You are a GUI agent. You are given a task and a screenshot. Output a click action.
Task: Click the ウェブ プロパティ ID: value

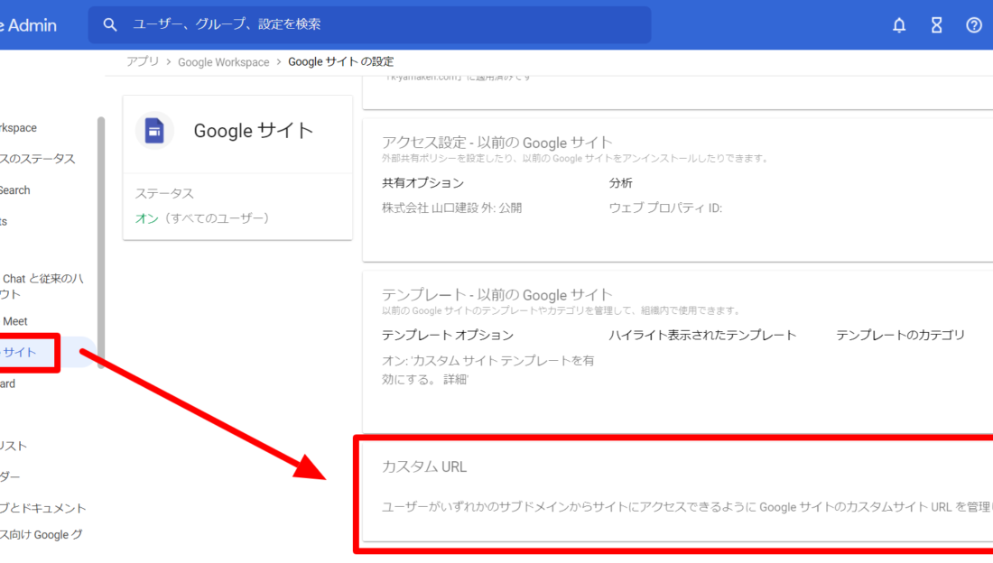(x=665, y=208)
